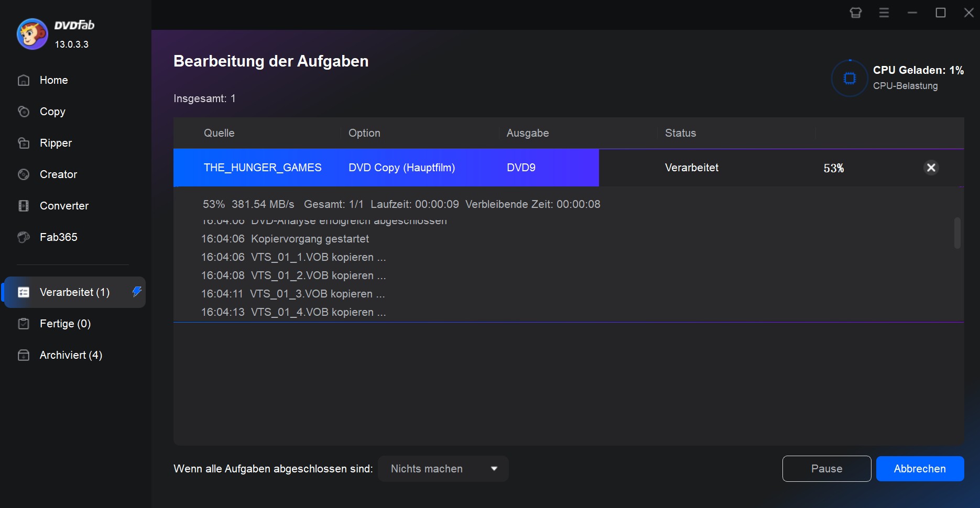
Task: Click 'Laufzeit: 00:00:09' text
Action: pos(415,204)
